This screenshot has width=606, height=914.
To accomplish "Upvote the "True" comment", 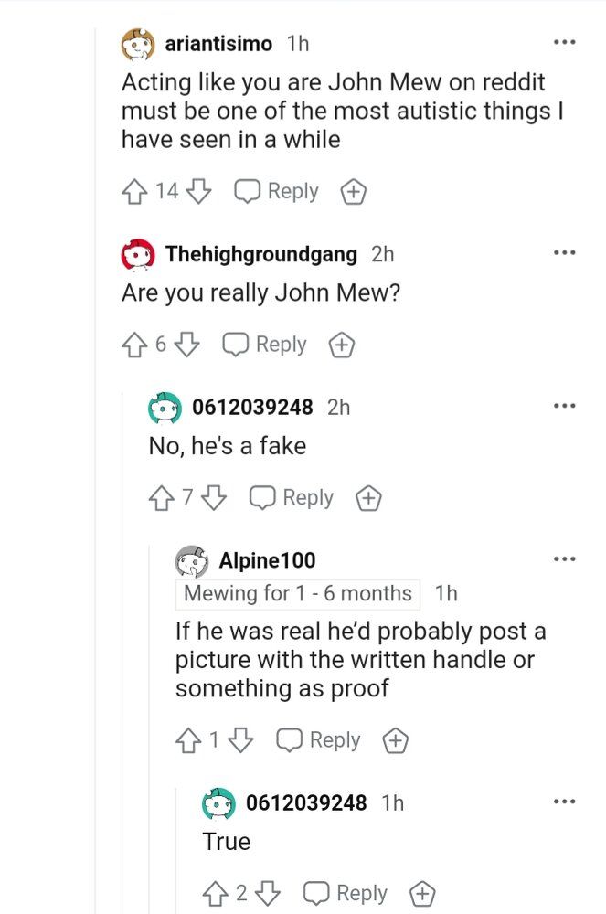I will click(x=215, y=893).
